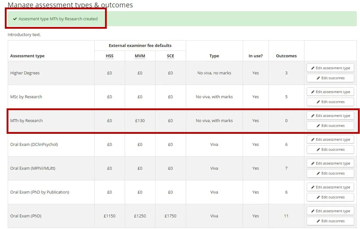
Task: Click the £130 MVM fee for MTh by Research
Action: [x=140, y=121]
